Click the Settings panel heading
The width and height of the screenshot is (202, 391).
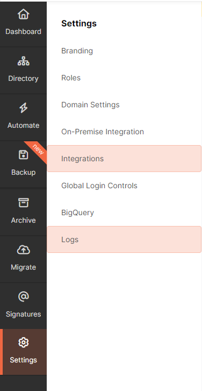coord(79,23)
